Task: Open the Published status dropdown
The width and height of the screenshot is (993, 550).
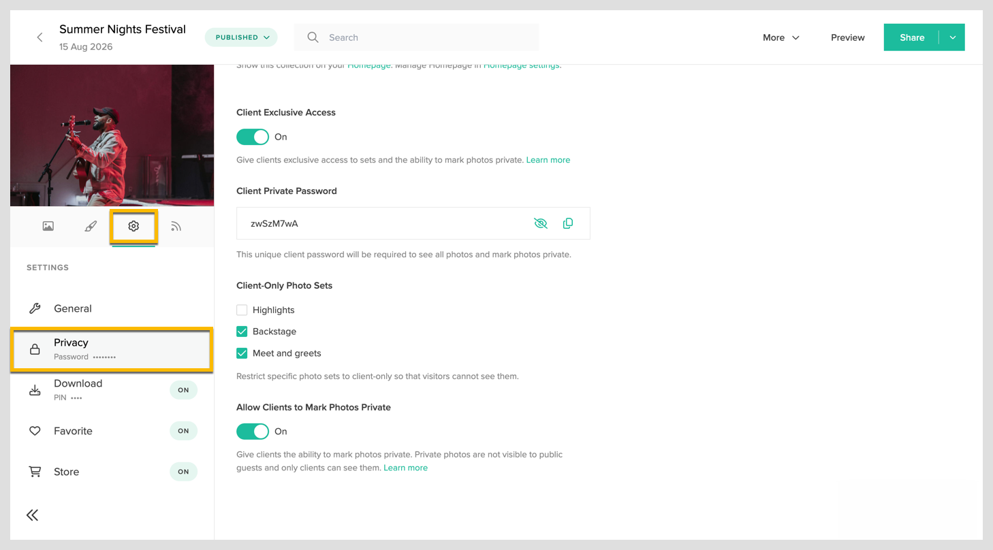Action: (241, 37)
